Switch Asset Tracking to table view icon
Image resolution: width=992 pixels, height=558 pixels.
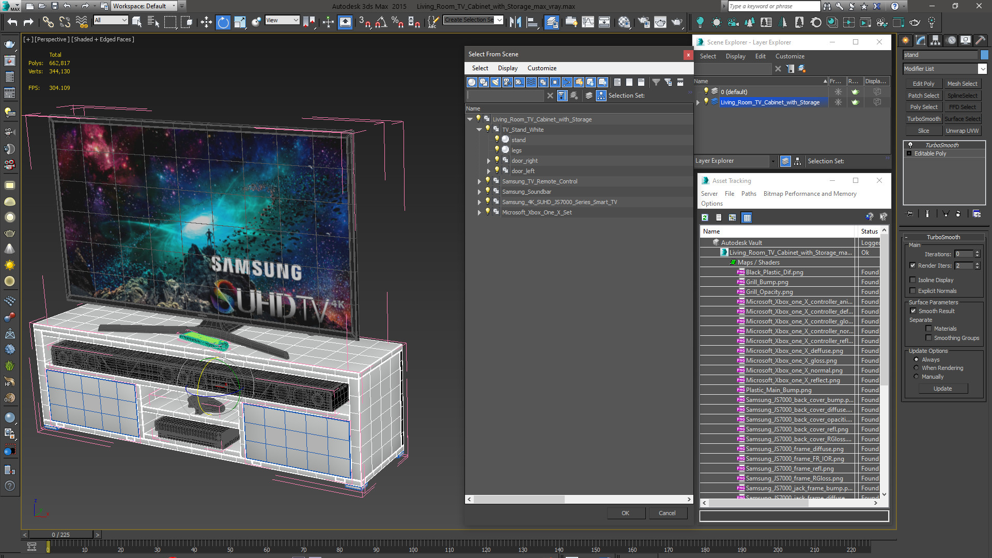747,218
